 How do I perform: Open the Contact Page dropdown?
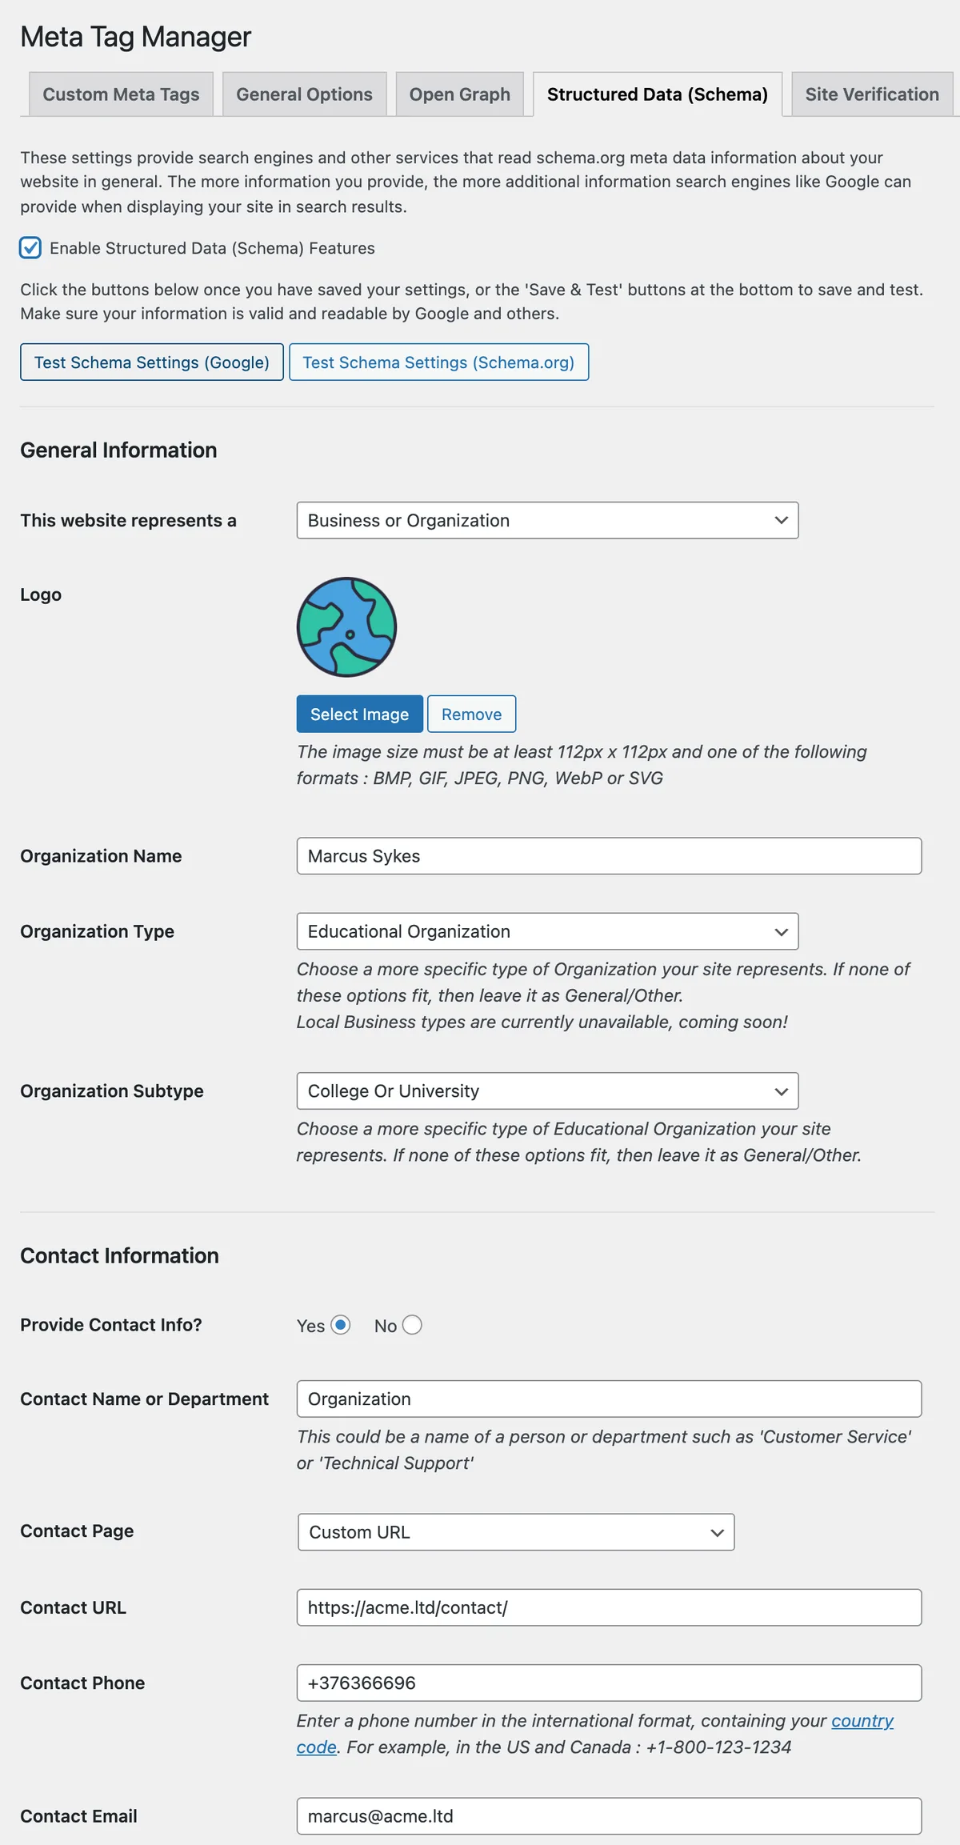pos(516,1532)
